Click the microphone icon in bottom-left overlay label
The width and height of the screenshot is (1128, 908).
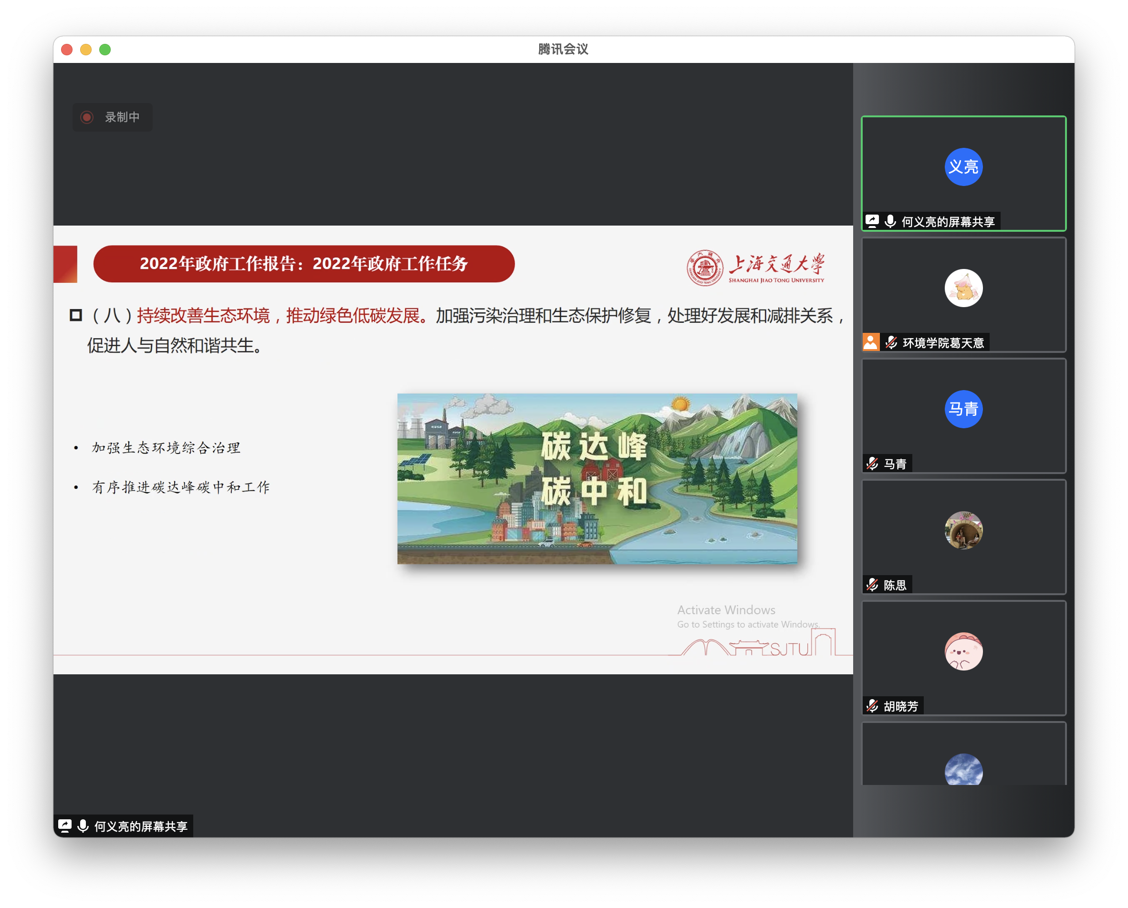82,826
